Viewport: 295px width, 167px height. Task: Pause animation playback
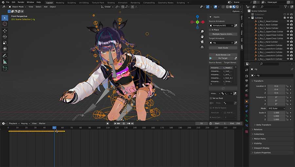pyautogui.click(x=124, y=123)
